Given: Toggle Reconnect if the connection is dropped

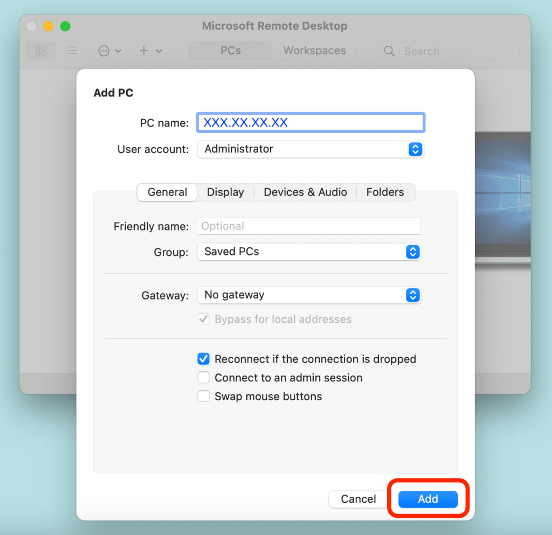Looking at the screenshot, I should point(203,359).
